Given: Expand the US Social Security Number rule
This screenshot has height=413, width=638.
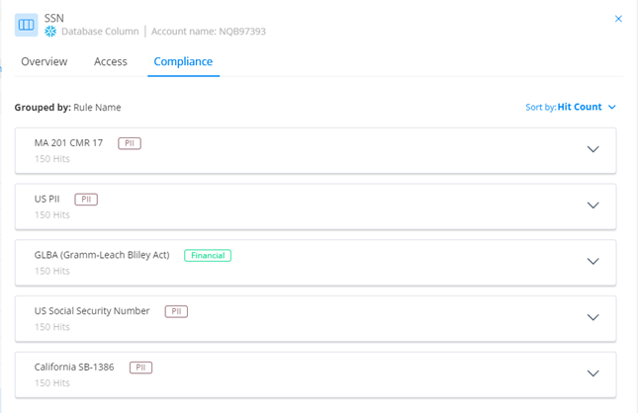Looking at the screenshot, I should 593,317.
